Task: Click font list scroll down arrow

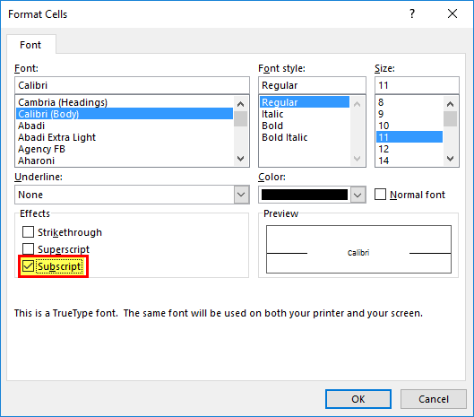Action: (x=241, y=159)
